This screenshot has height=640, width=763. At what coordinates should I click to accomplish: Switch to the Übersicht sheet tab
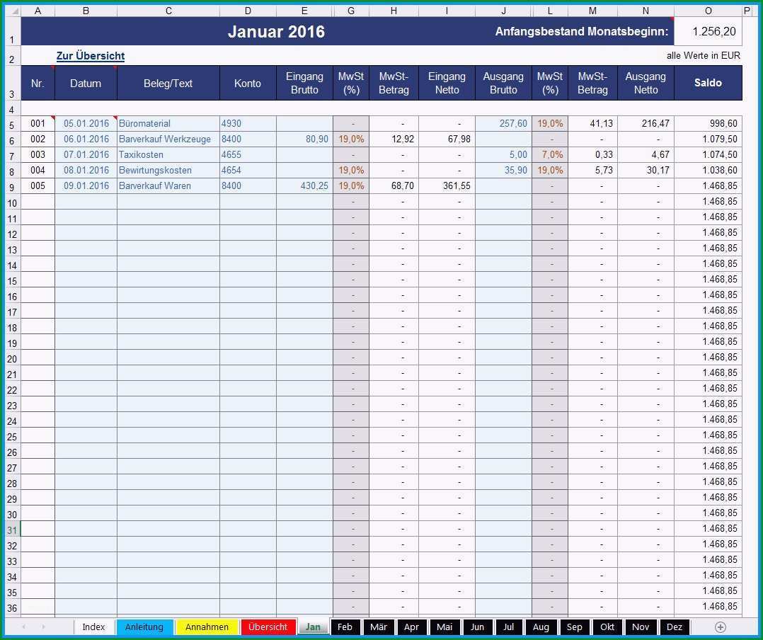click(268, 627)
